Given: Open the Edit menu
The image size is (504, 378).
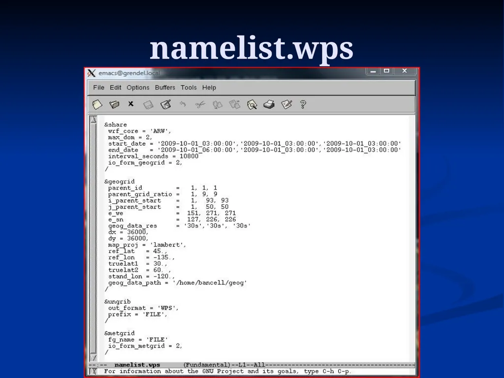Looking at the screenshot, I should point(115,88).
